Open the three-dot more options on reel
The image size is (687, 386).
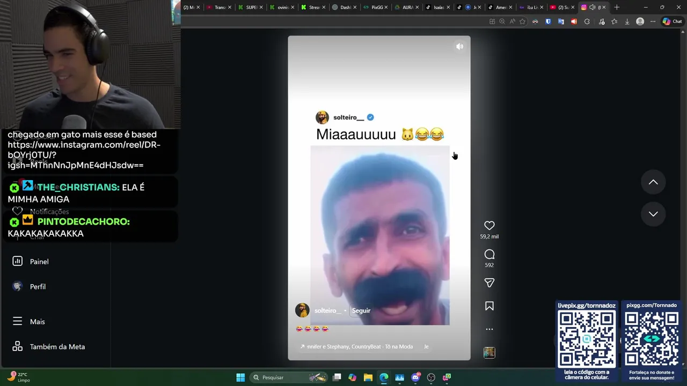click(489, 329)
